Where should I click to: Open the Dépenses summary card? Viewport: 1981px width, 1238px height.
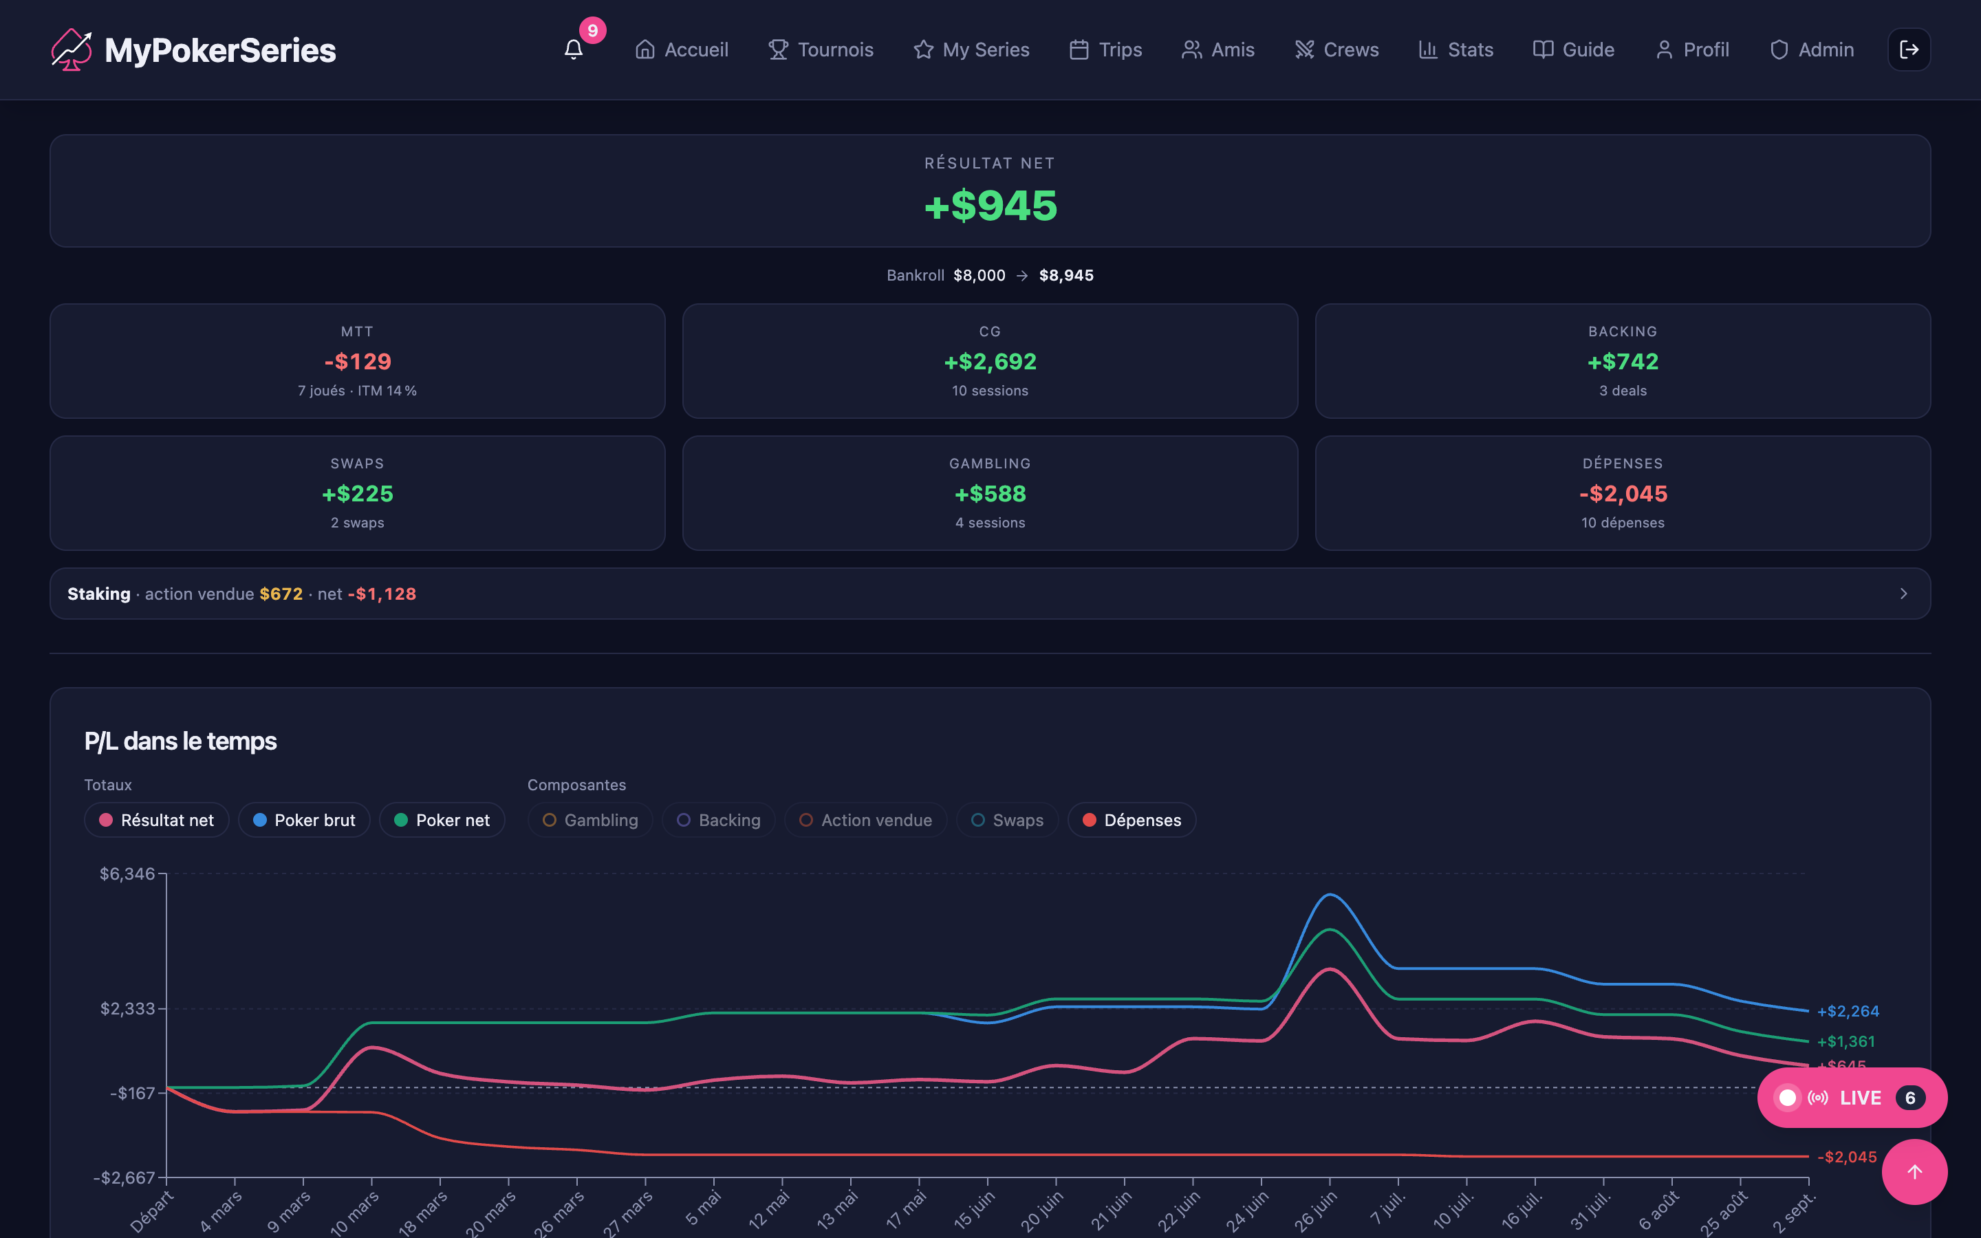(x=1623, y=493)
